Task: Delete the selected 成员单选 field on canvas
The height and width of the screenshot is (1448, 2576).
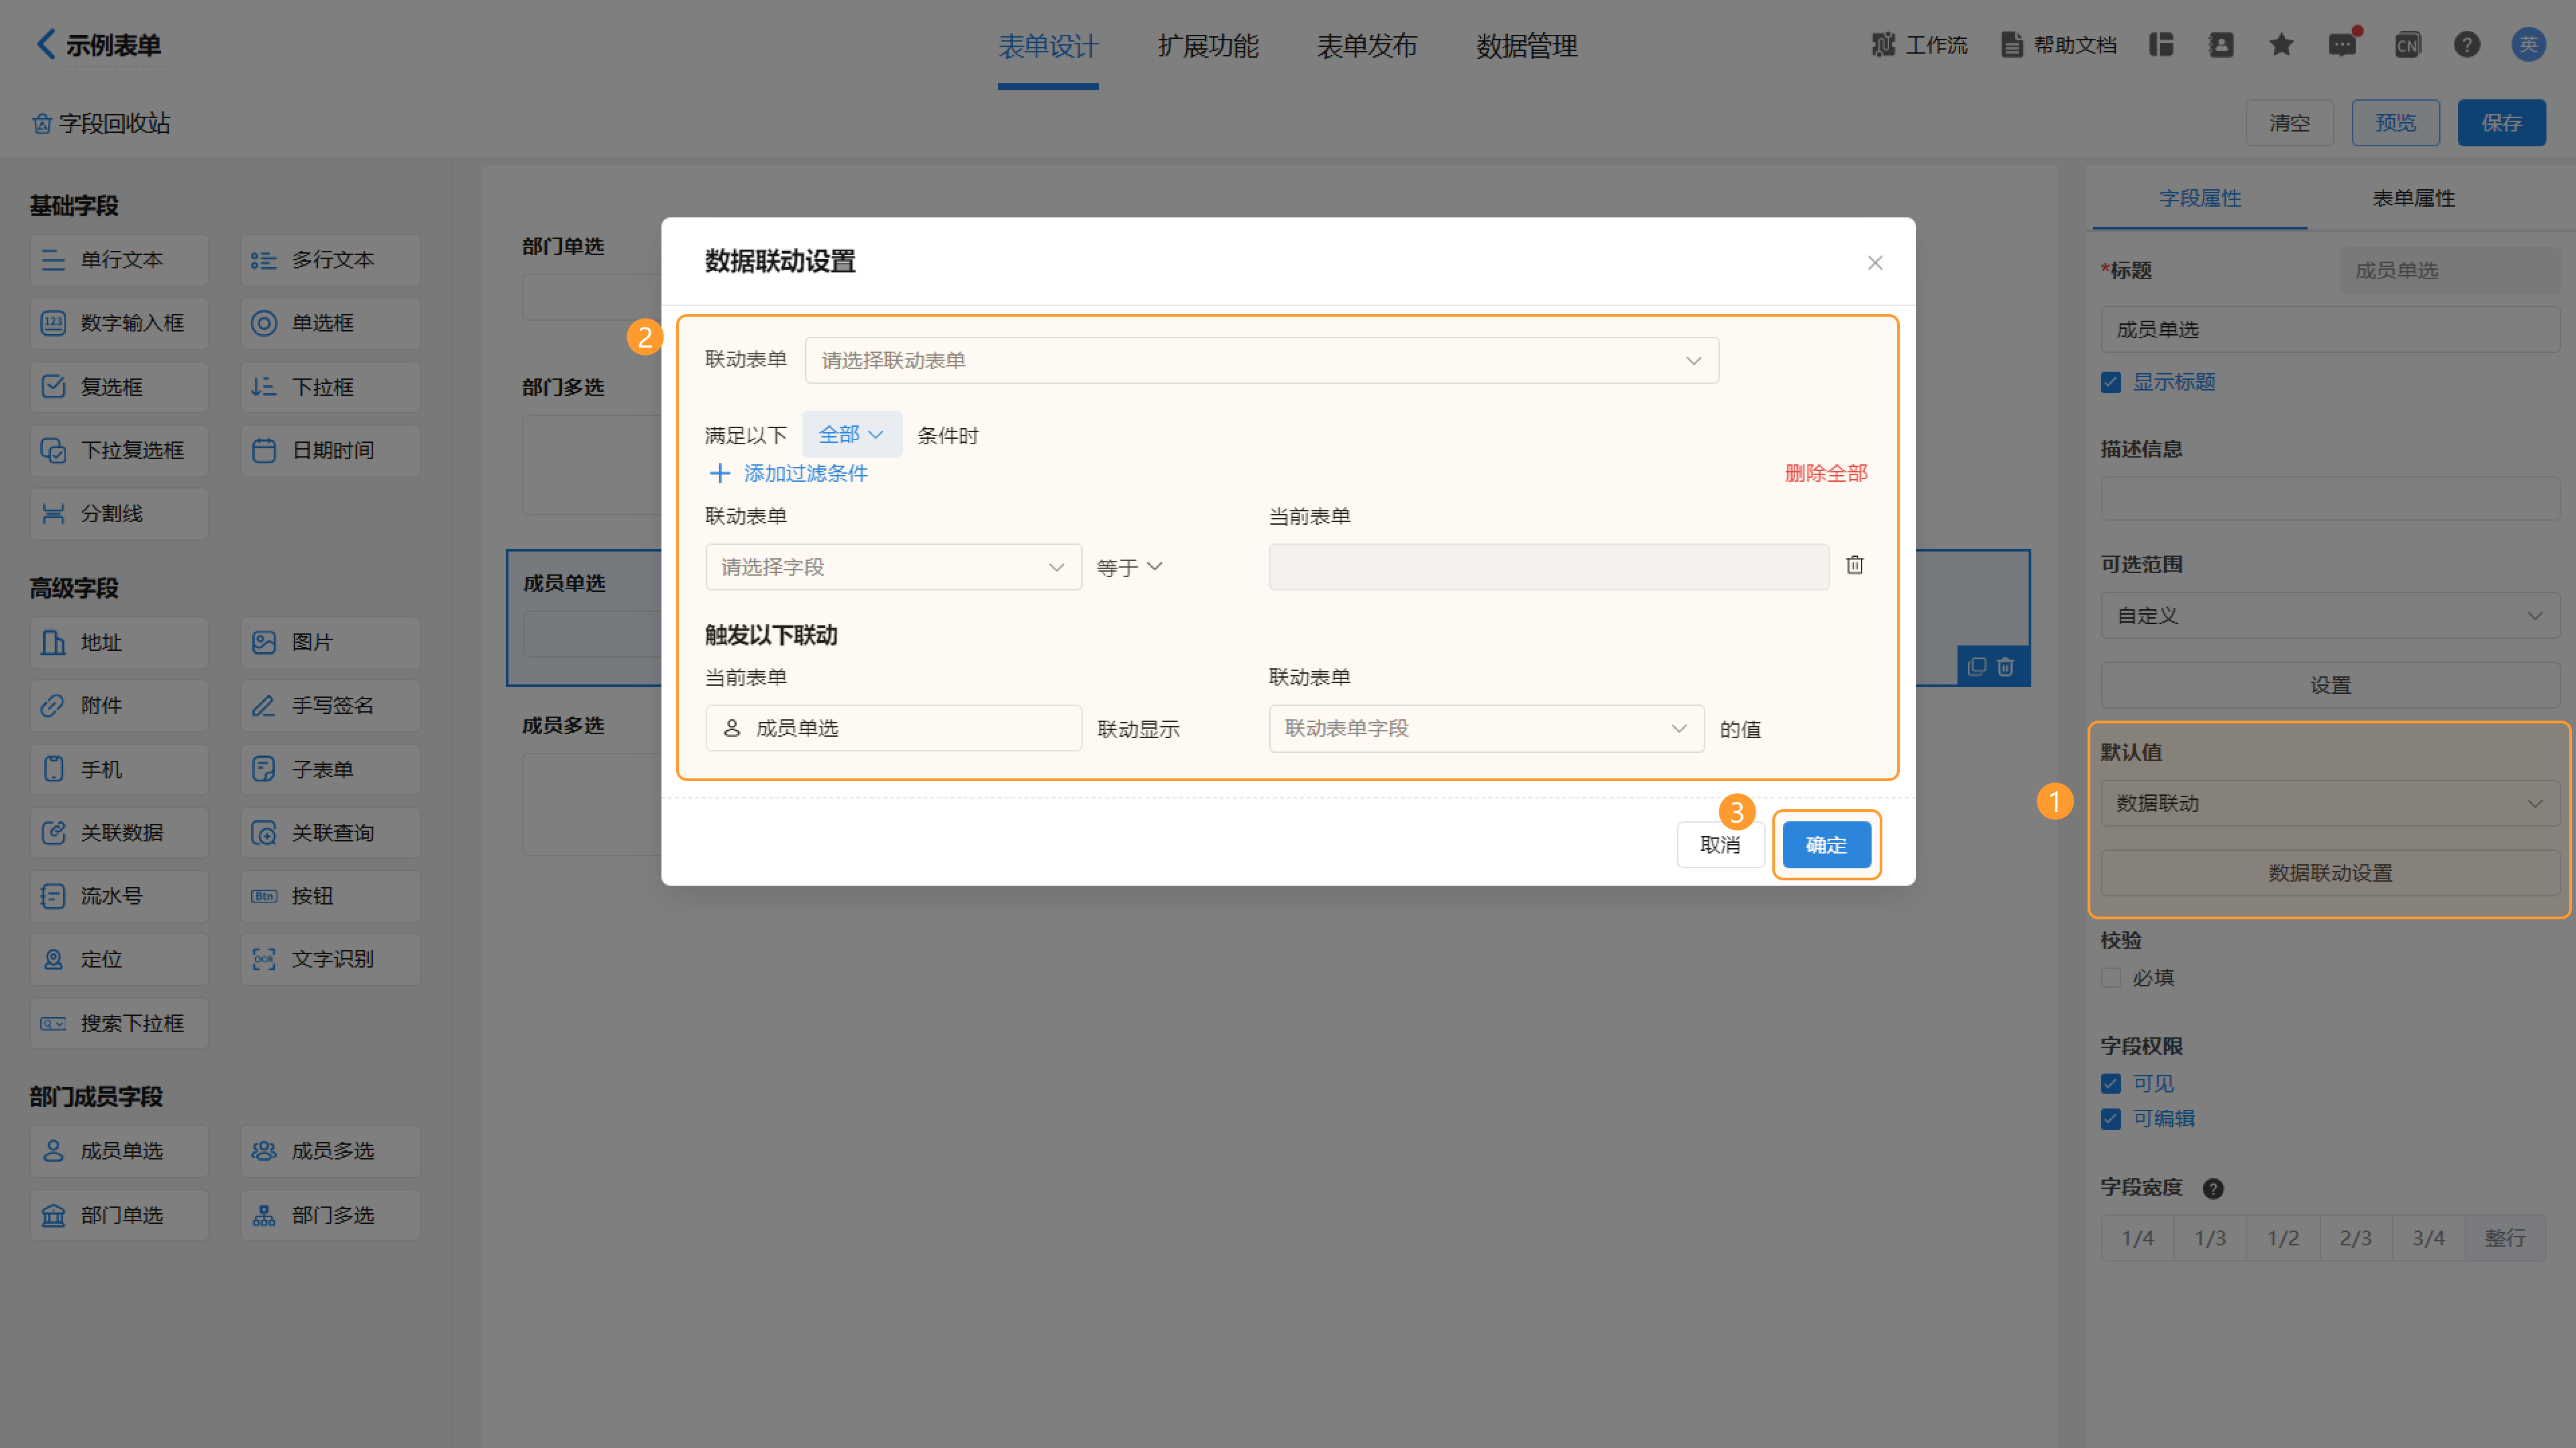Action: [x=2005, y=667]
